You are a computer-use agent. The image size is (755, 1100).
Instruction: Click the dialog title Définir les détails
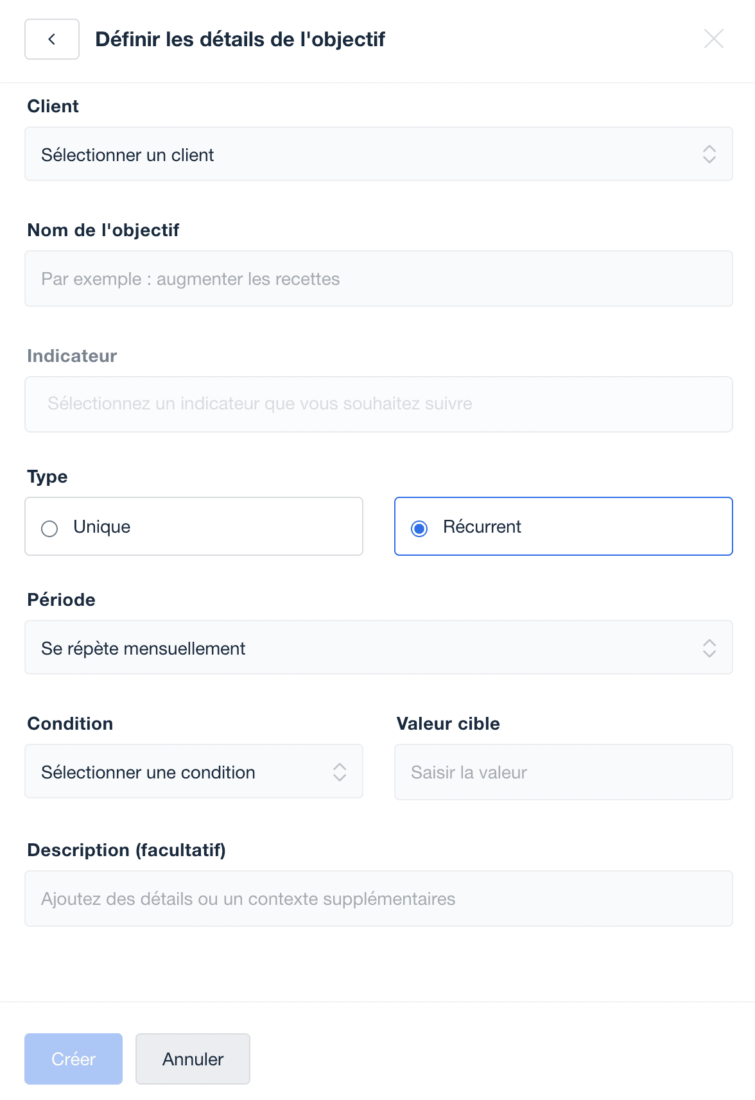240,39
